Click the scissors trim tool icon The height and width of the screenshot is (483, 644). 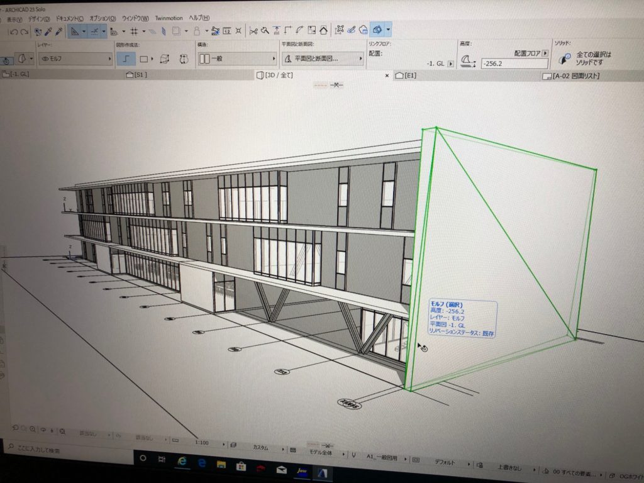tap(253, 30)
